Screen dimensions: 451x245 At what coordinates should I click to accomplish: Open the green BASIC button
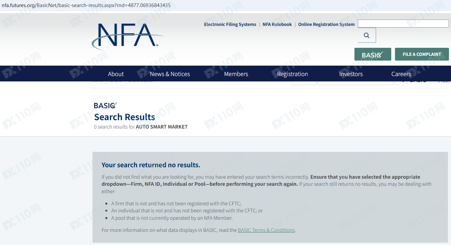[373, 54]
